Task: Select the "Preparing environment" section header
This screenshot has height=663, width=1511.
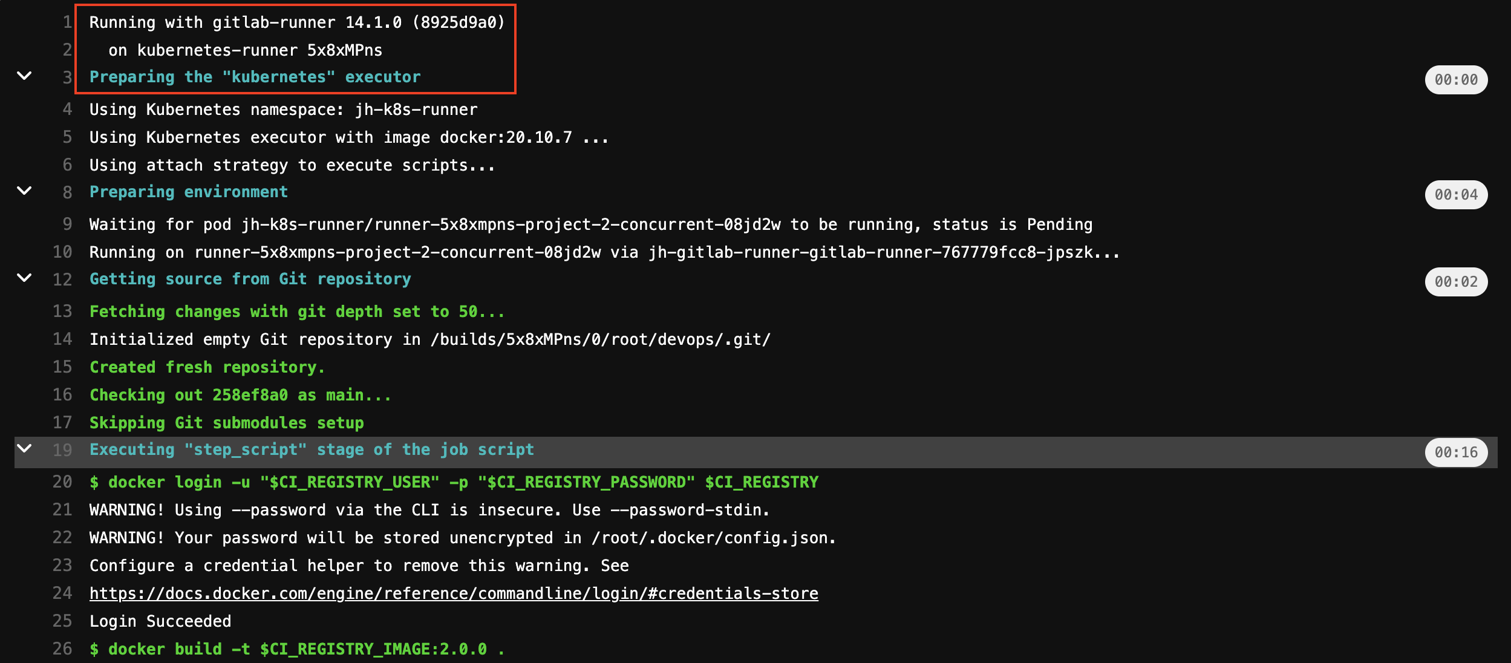Action: pos(188,191)
